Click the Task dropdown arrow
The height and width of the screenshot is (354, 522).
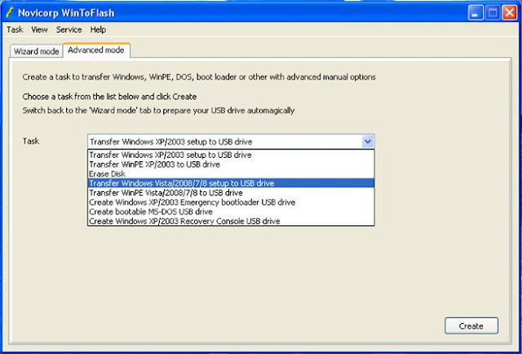click(x=368, y=142)
